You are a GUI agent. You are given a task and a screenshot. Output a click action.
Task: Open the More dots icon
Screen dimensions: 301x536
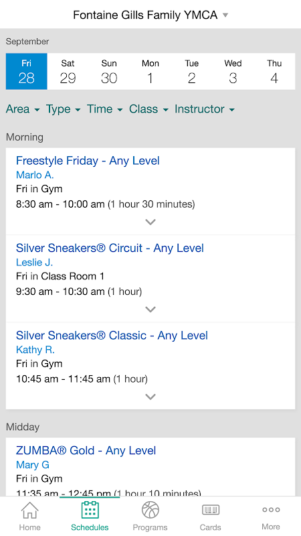coord(271,510)
